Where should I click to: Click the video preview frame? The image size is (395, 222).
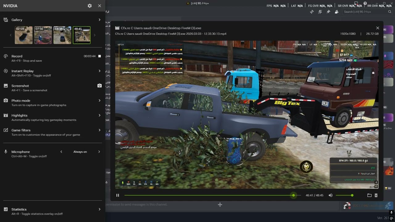tap(247, 115)
